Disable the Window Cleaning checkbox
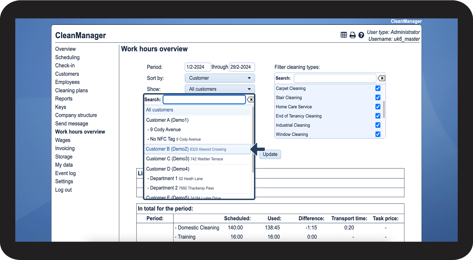The width and height of the screenshot is (473, 260). (378, 134)
